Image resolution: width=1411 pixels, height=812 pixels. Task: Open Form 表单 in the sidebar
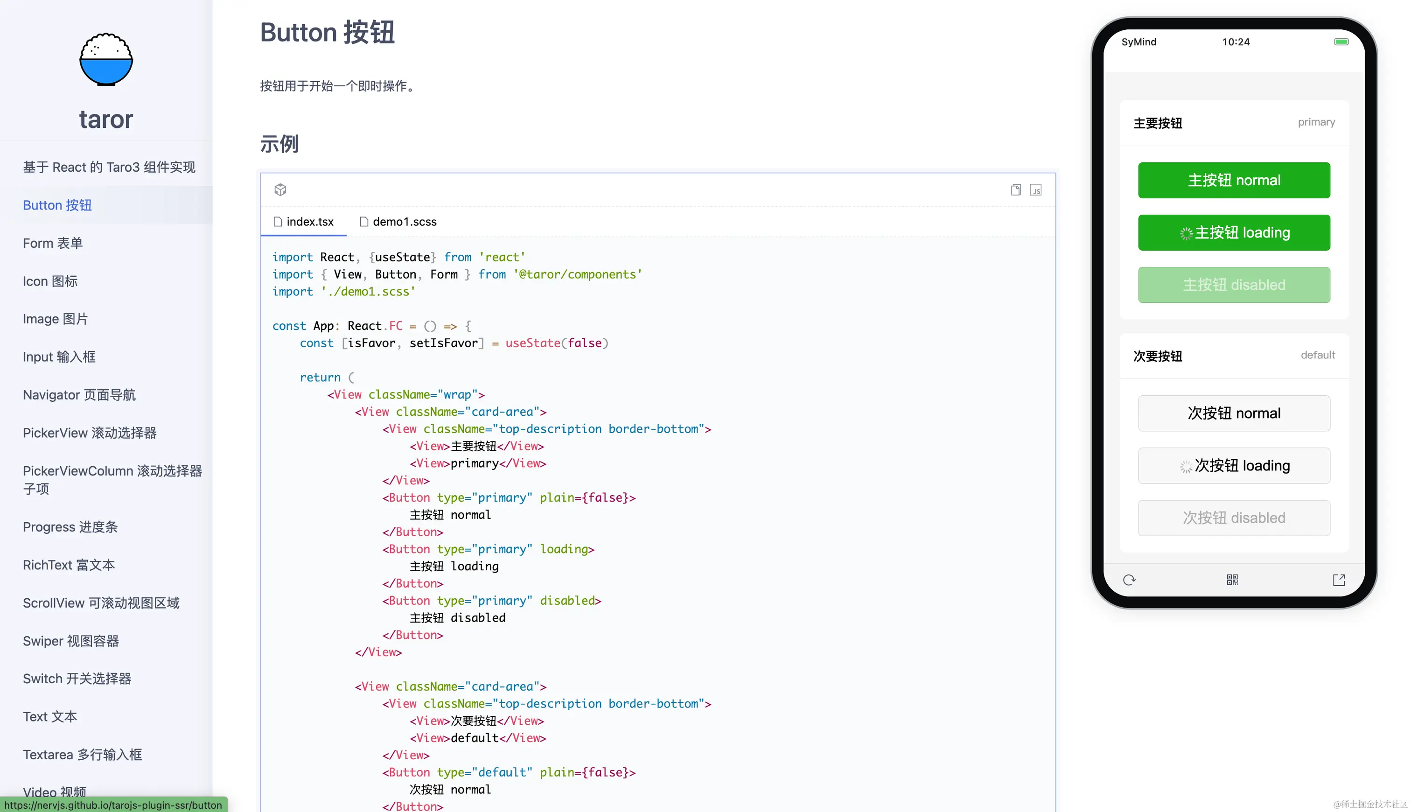point(53,243)
